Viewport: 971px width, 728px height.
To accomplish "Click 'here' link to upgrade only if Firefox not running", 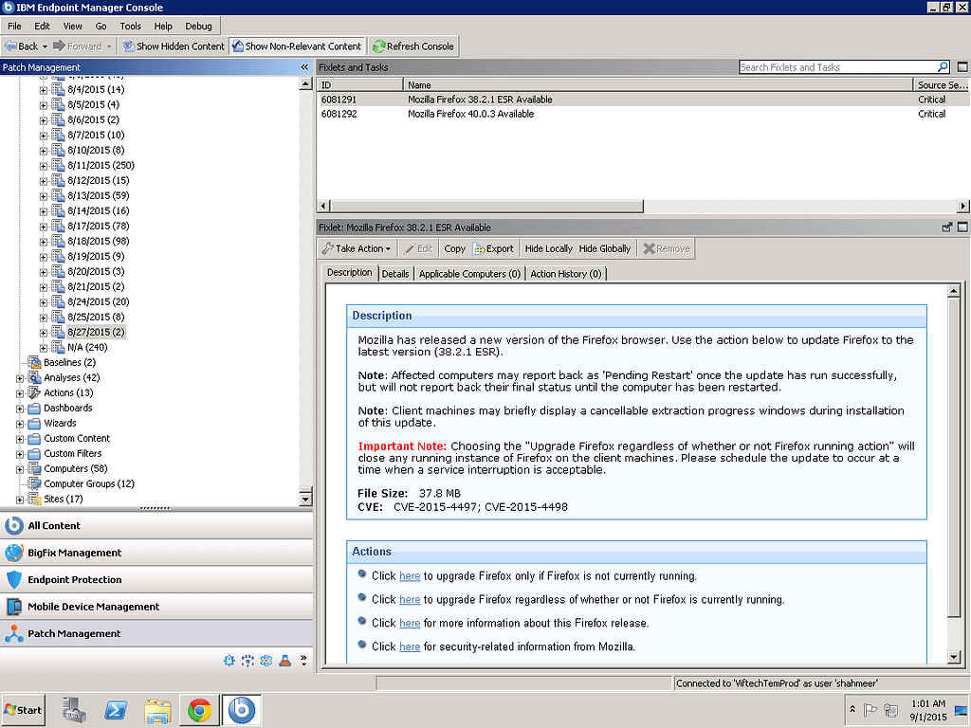I will pyautogui.click(x=410, y=576).
